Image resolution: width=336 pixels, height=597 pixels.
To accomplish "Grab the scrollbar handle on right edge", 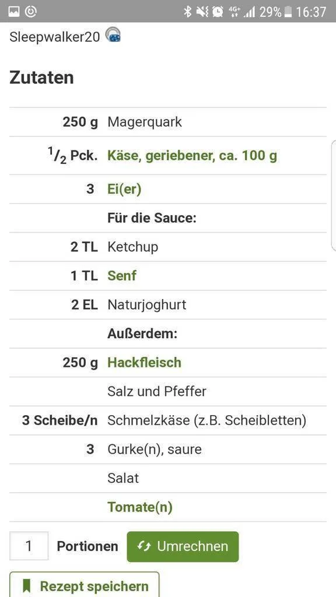I will pyautogui.click(x=334, y=195).
